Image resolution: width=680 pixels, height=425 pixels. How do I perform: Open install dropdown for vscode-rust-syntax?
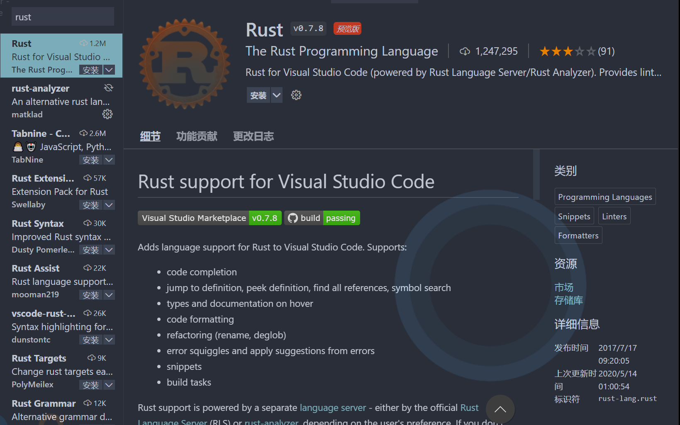click(109, 340)
